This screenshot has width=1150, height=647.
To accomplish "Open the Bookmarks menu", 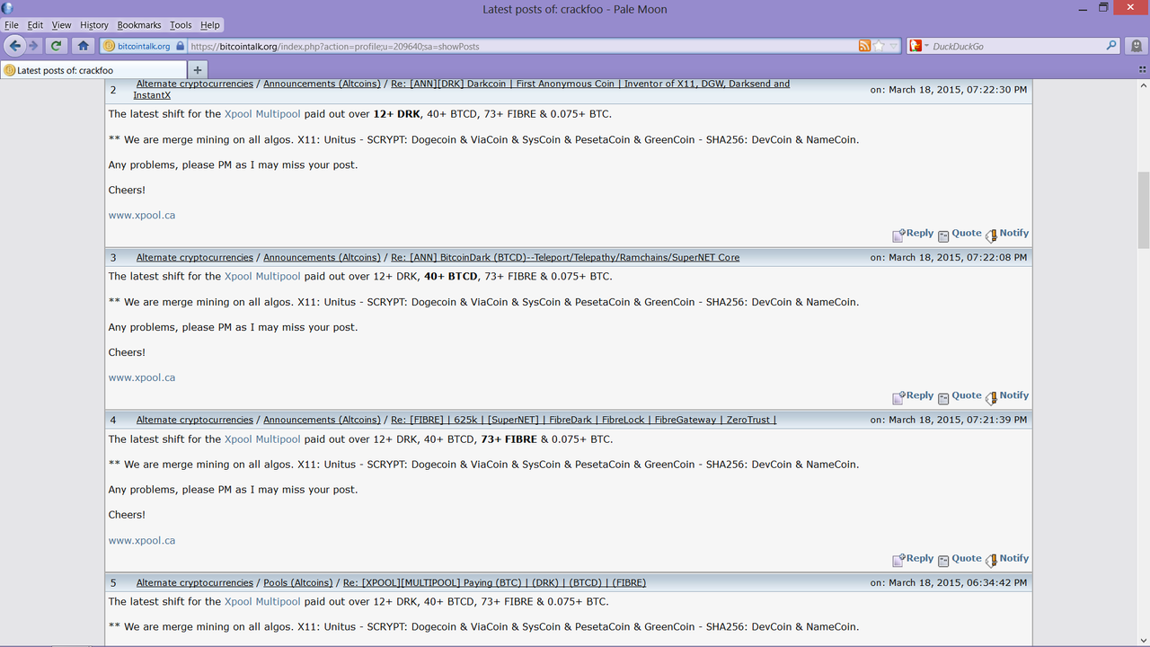I will (x=138, y=25).
